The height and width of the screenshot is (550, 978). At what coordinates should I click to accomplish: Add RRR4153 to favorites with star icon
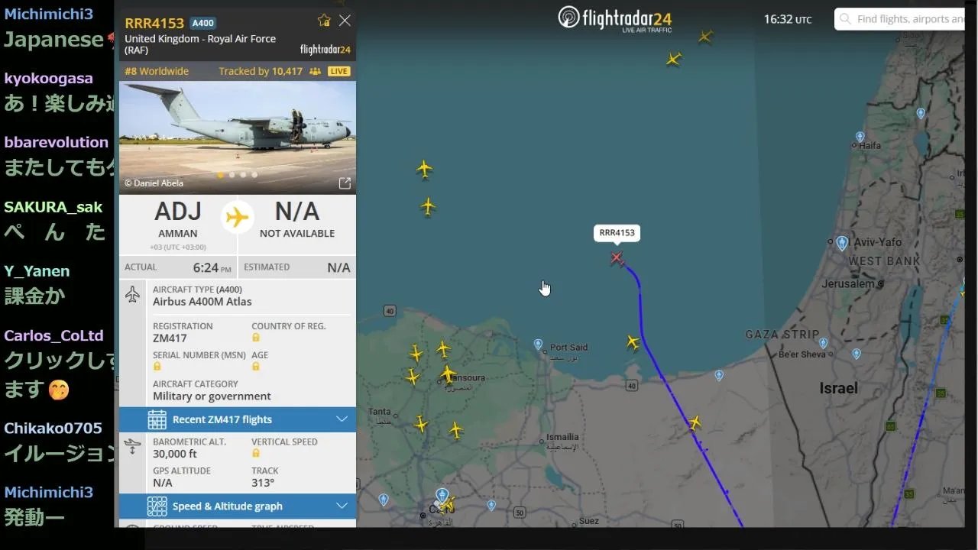[324, 21]
